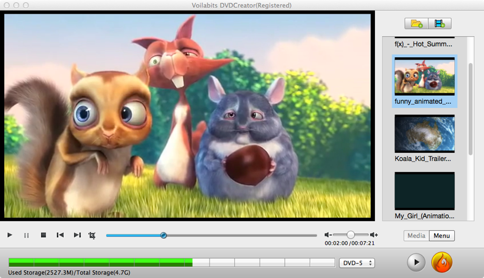Click the media list vertical scrollbar
484x278 pixels.
pyautogui.click(x=470, y=109)
